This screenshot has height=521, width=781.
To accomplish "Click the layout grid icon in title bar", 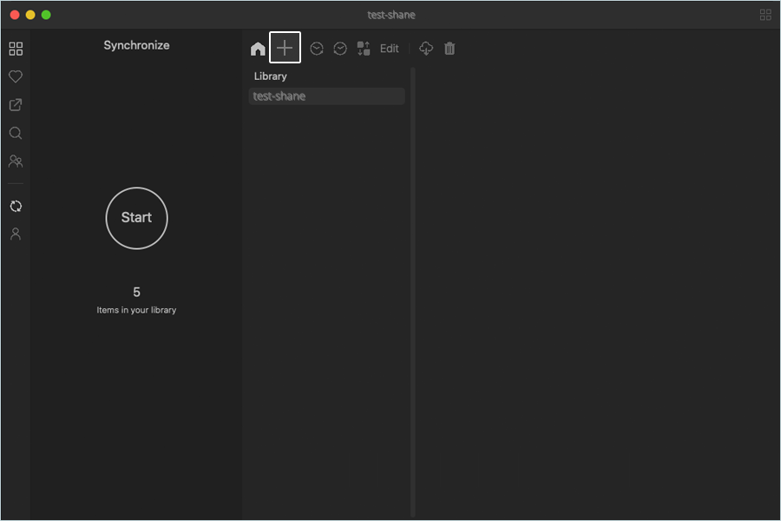I will tap(765, 15).
